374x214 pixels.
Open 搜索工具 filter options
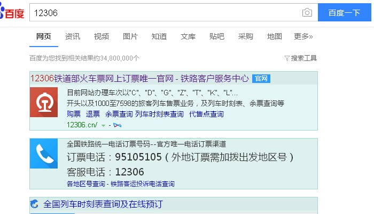(x=303, y=58)
